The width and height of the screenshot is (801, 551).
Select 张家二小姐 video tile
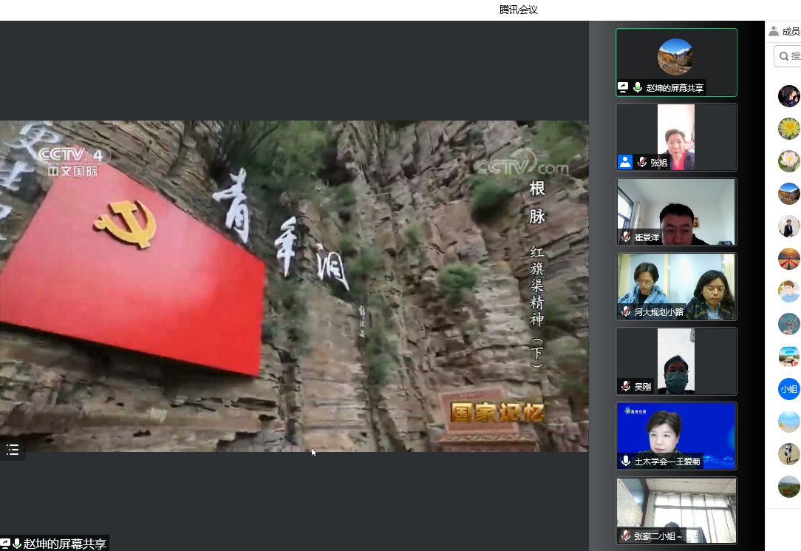(x=676, y=510)
